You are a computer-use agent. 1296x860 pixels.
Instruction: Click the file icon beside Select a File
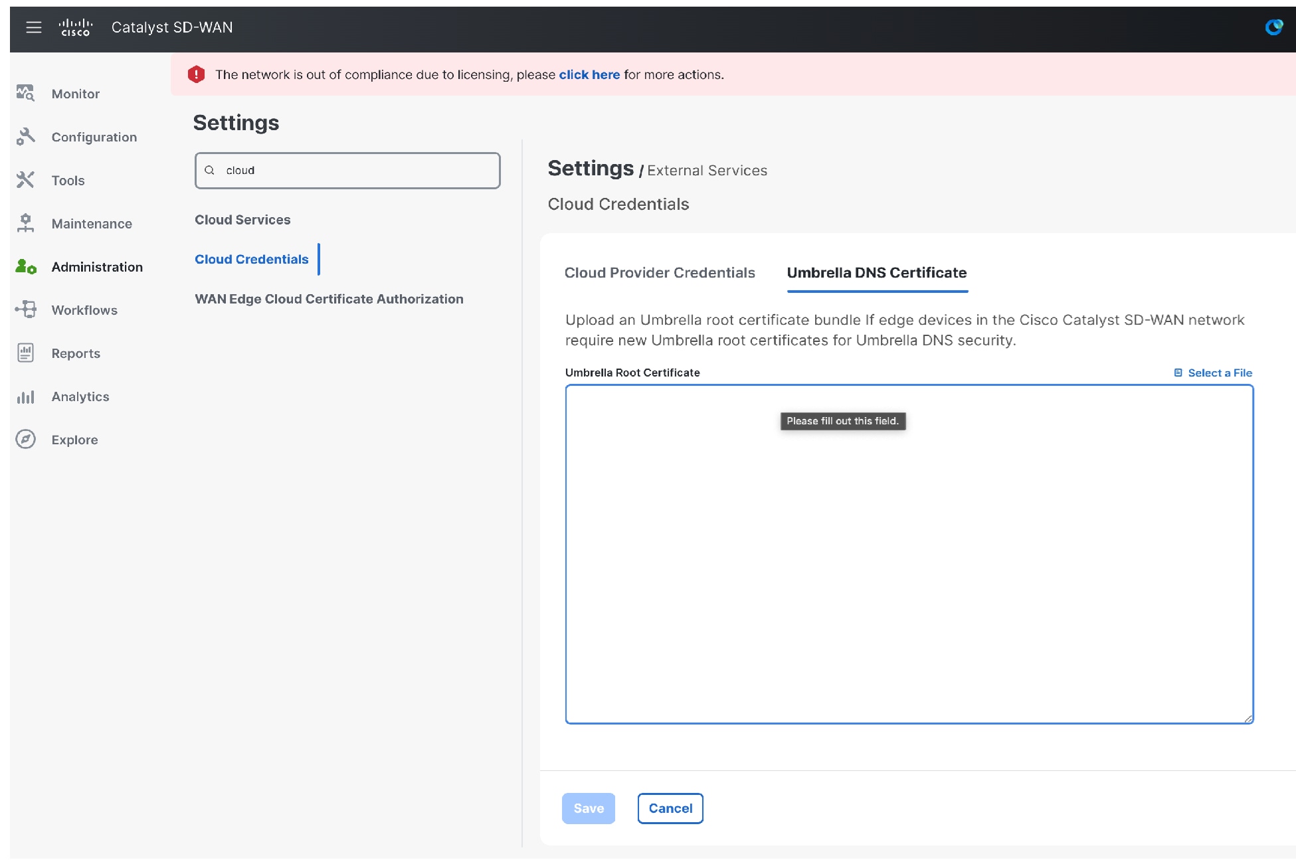(x=1178, y=373)
